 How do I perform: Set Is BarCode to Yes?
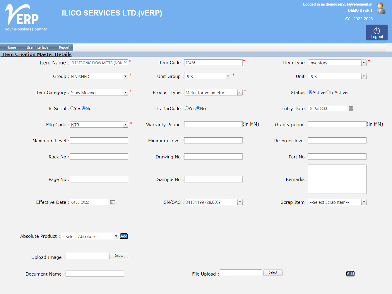[x=186, y=108]
